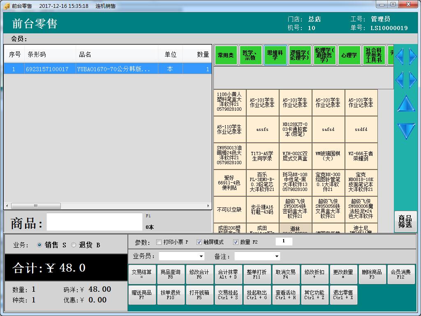Click the 查看活动 button

(x=286, y=295)
